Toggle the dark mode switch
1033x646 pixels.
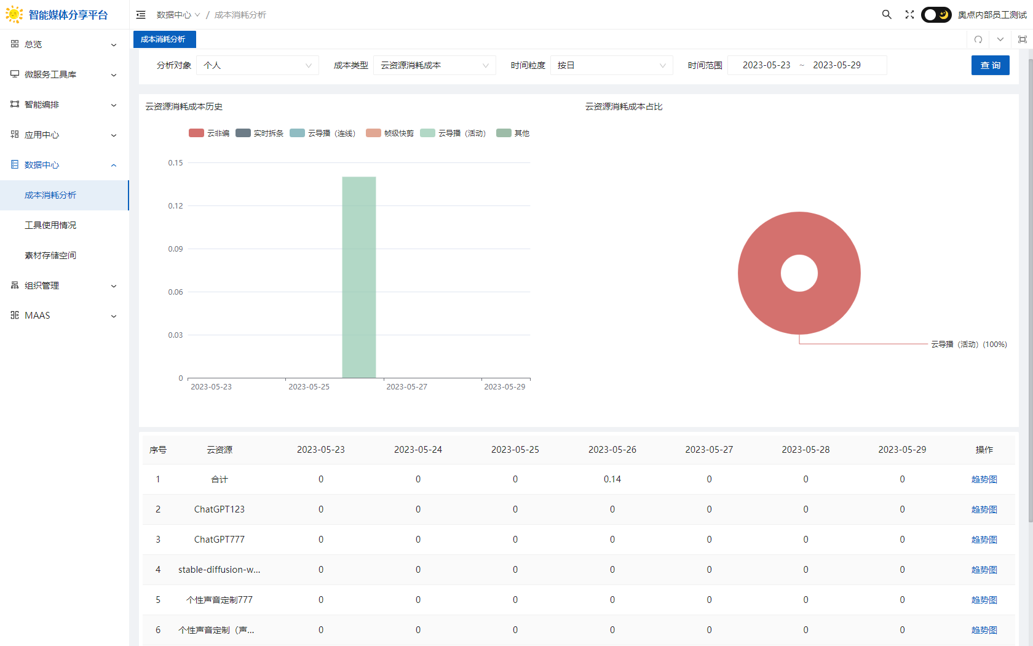click(936, 14)
